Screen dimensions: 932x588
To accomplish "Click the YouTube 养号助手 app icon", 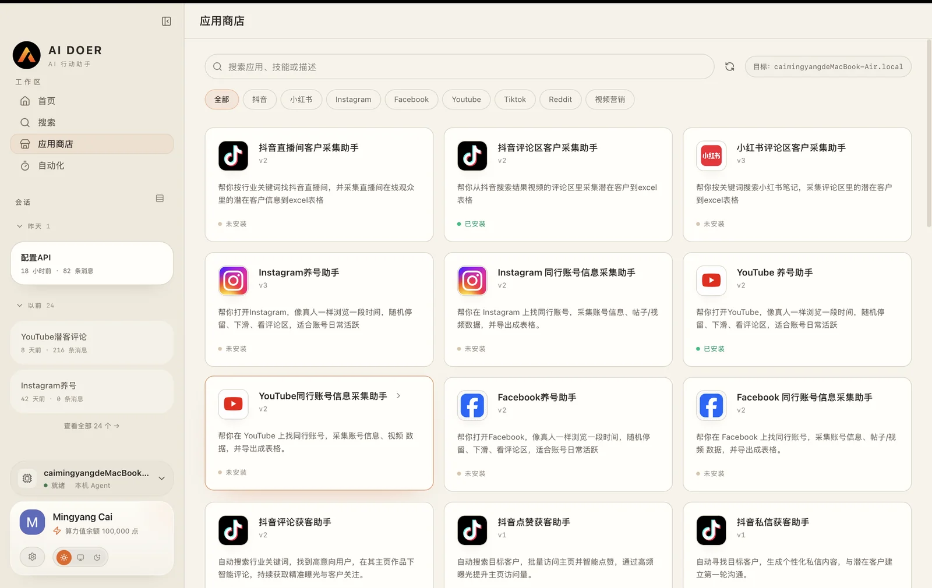I will pos(711,281).
